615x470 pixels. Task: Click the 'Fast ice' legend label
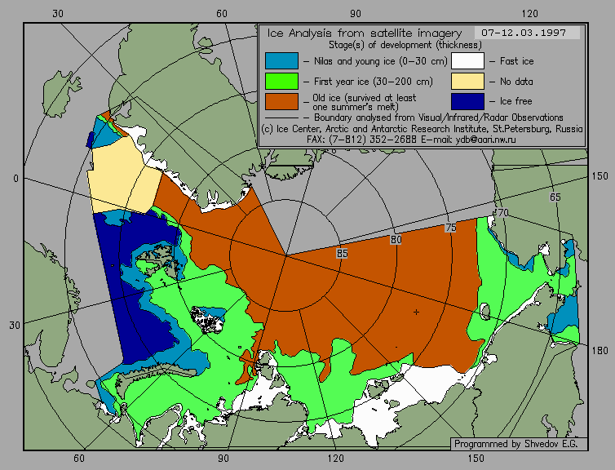tap(516, 61)
